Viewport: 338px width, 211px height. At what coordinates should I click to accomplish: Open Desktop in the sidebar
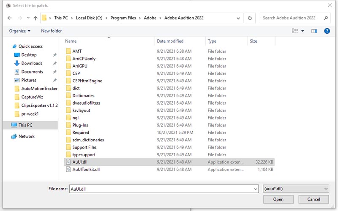[x=29, y=55]
